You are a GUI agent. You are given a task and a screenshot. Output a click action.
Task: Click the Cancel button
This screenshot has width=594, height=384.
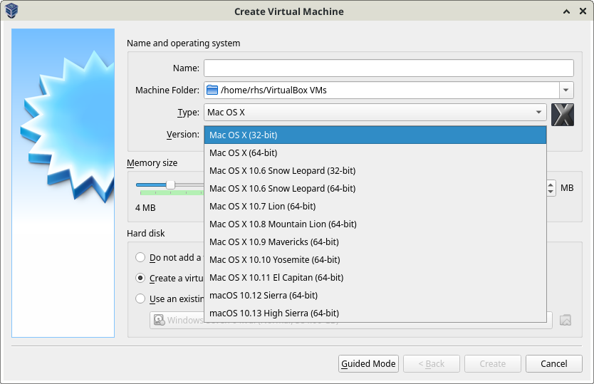pos(554,364)
